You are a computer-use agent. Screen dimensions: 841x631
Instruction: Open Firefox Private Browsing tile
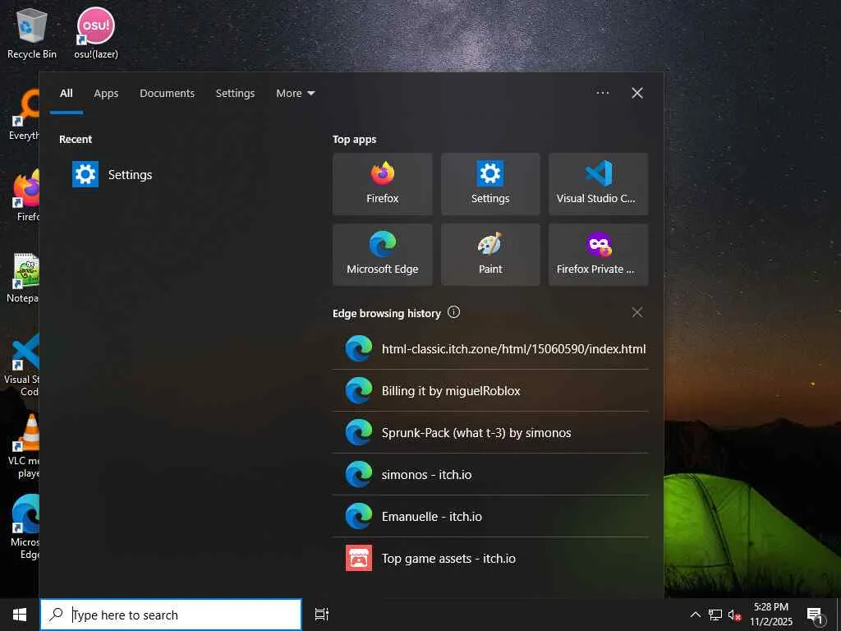coord(598,255)
